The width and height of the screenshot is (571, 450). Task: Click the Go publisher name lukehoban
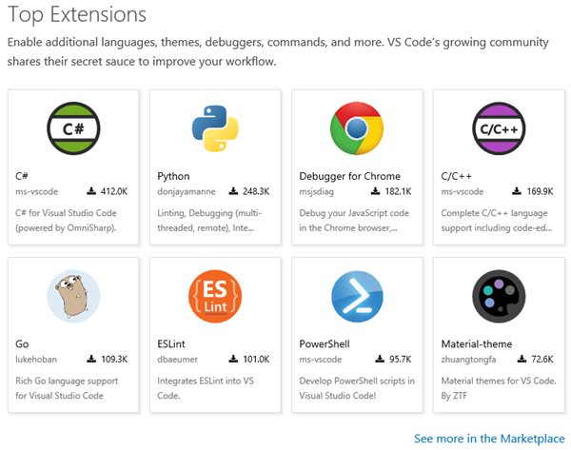pos(38,360)
